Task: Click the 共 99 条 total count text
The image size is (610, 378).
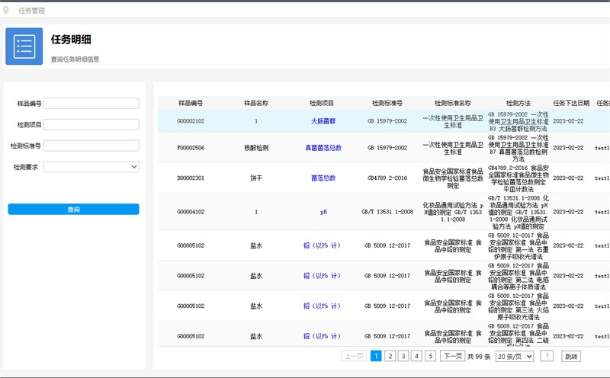Action: pos(479,357)
